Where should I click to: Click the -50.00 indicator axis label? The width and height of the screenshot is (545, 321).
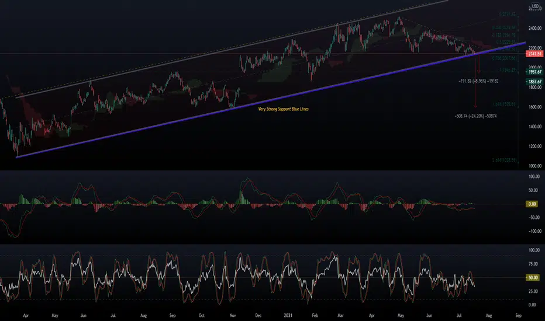[x=534, y=218]
